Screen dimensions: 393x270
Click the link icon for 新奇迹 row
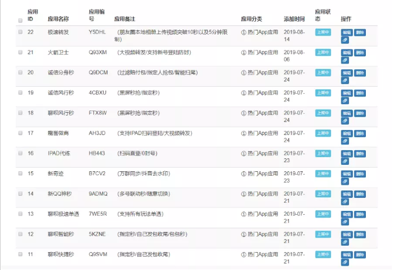tap(345, 181)
